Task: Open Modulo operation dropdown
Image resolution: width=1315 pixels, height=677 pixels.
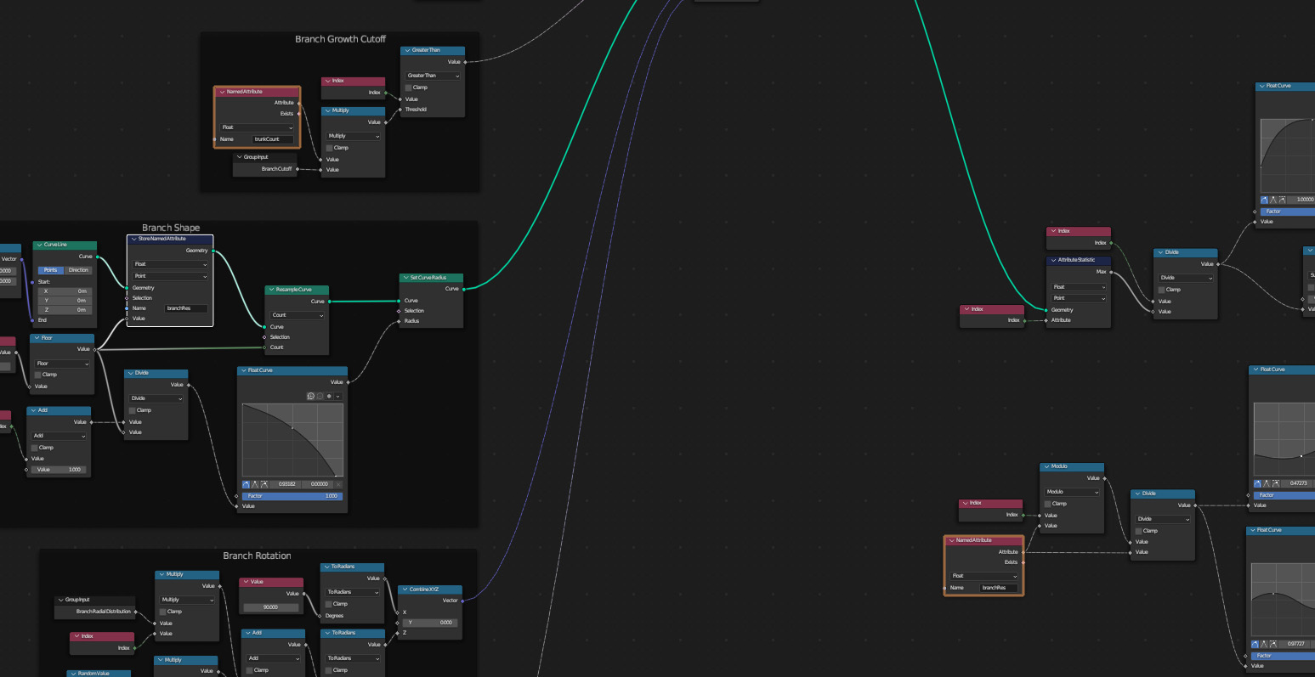Action: click(1073, 492)
